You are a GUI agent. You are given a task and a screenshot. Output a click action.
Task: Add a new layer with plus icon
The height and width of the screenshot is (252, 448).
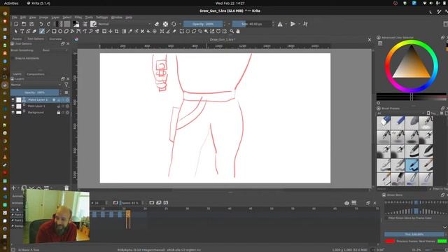(x=13, y=188)
